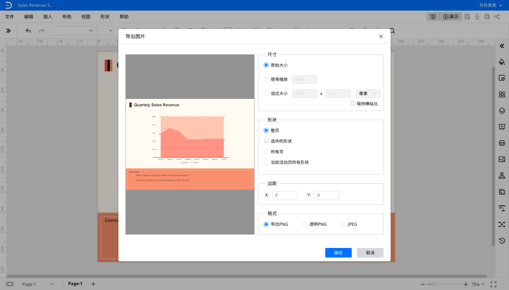Expand the Page-1 page selector dropdown
The image size is (509, 290).
[x=52, y=284]
